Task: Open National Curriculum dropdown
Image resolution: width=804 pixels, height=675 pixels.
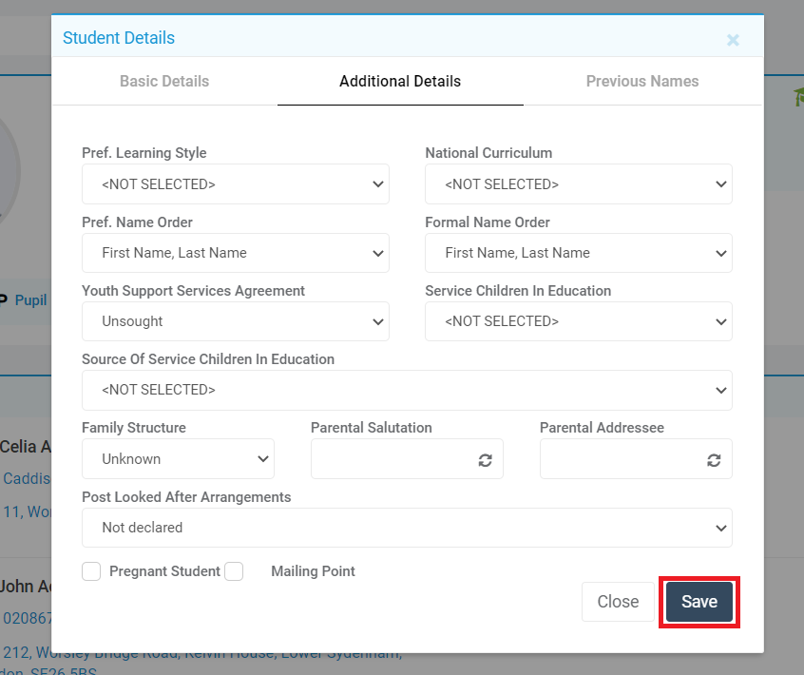Action: tap(579, 184)
